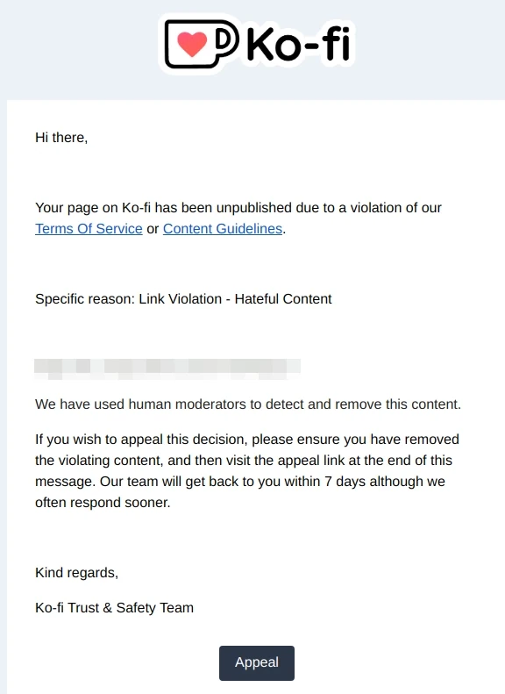This screenshot has width=505, height=694.
Task: Click the Appeal button
Action: (x=257, y=662)
